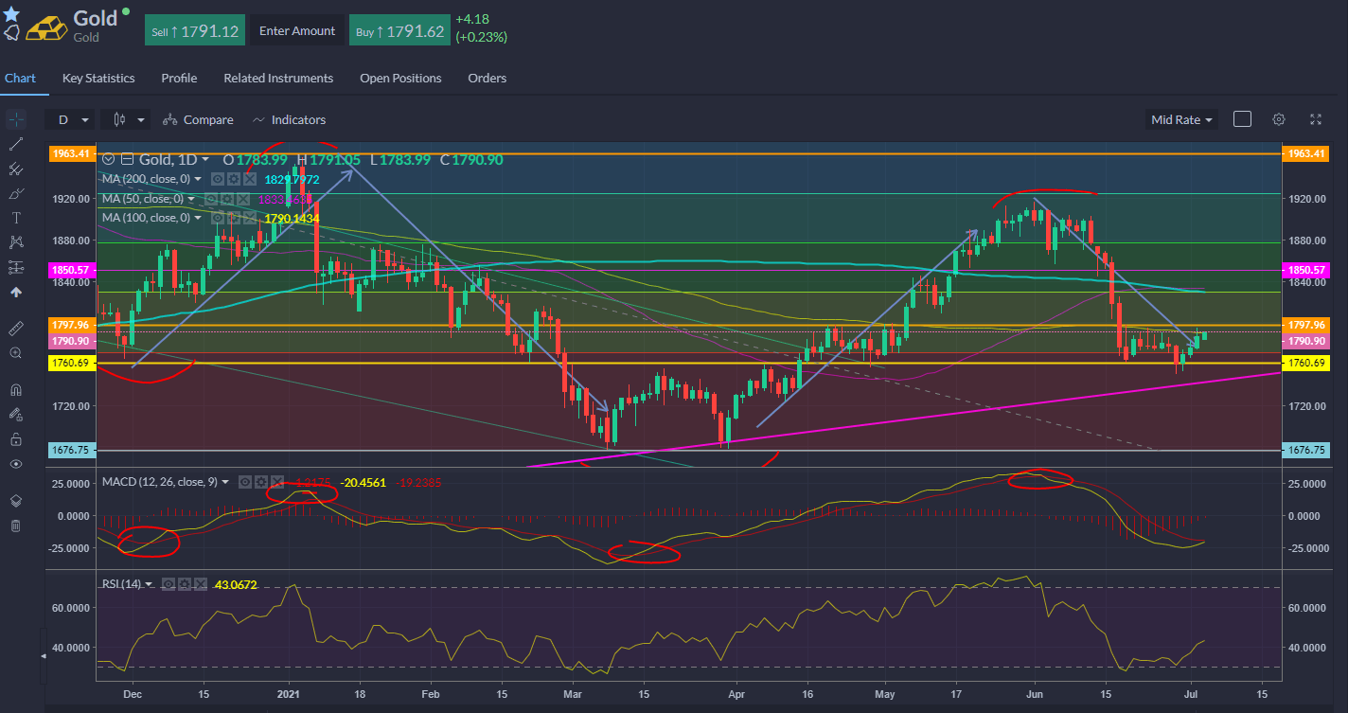Open RSI (14) dropdown arrow
This screenshot has width=1348, height=713.
coord(149,583)
